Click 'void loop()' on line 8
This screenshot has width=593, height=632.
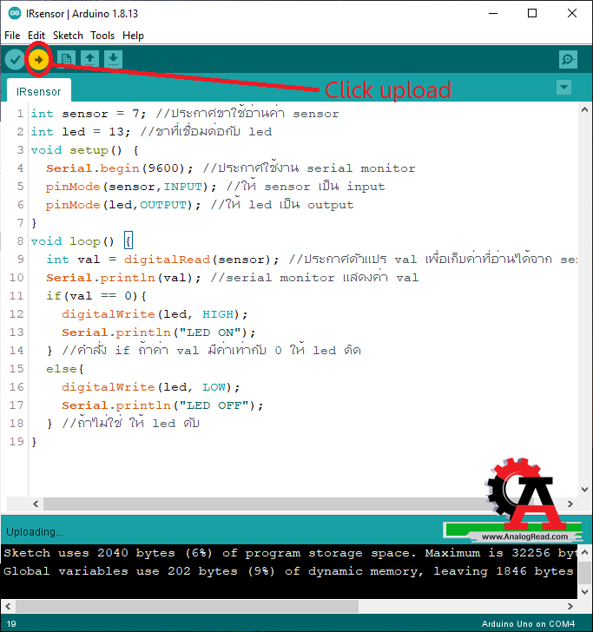tap(73, 241)
